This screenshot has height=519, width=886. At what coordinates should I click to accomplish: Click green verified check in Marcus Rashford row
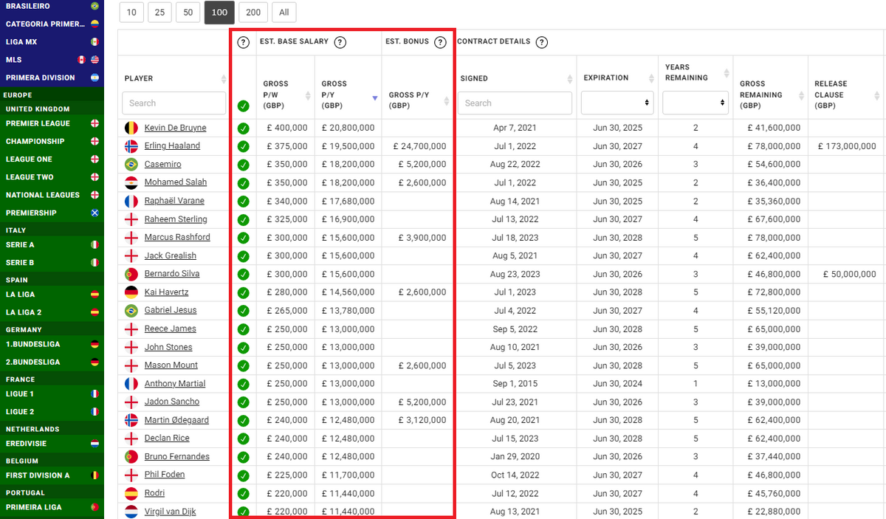(x=243, y=238)
